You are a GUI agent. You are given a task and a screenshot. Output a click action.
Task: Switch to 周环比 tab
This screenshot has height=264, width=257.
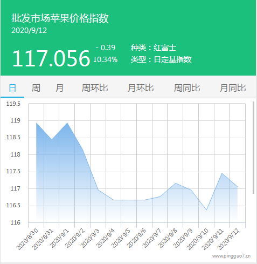pos(95,88)
